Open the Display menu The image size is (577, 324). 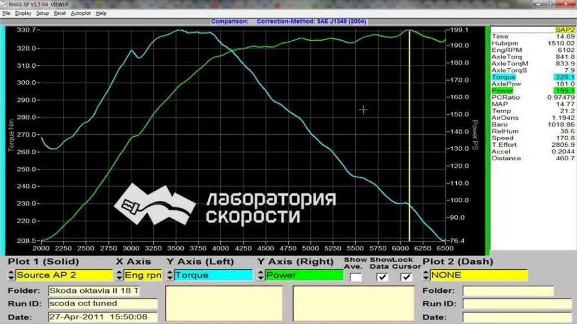[x=24, y=13]
